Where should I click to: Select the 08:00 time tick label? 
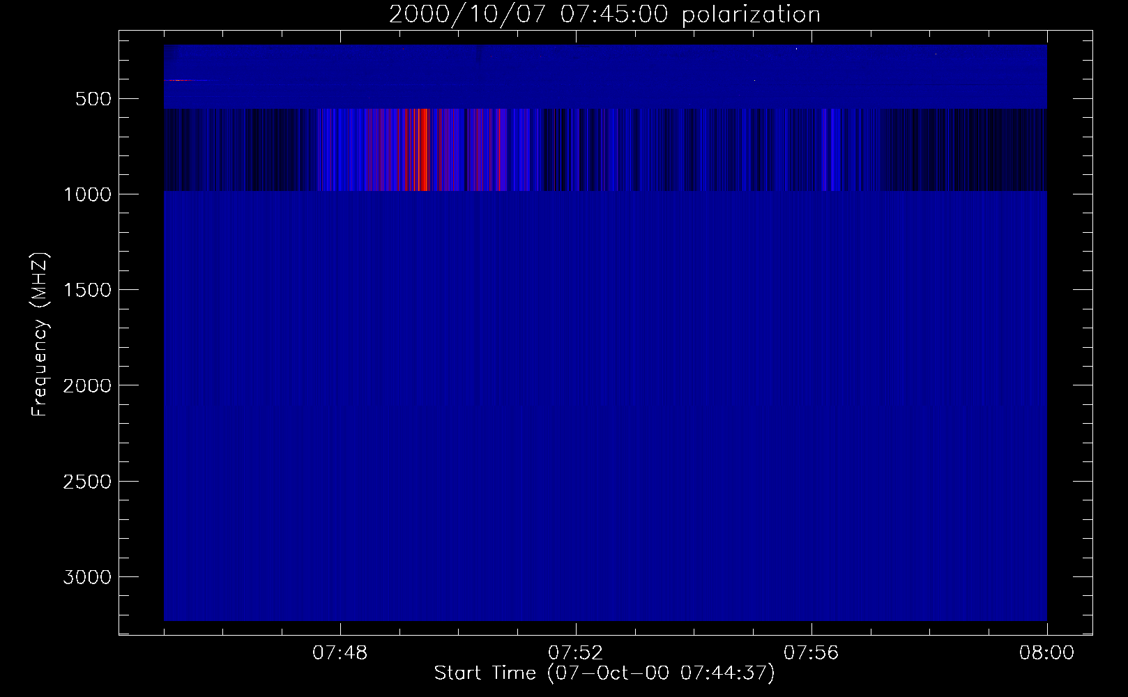click(x=1046, y=653)
